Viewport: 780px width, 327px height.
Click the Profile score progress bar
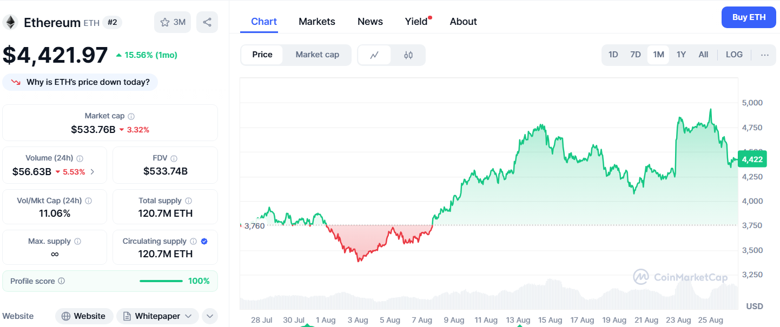[161, 281]
